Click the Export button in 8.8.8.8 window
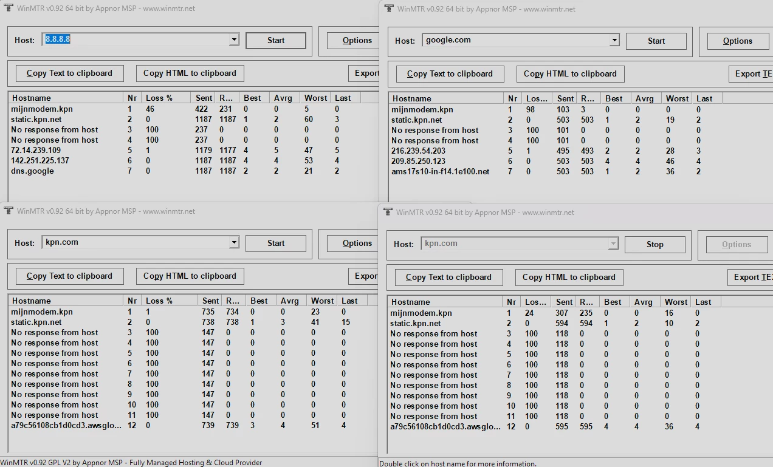Image resolution: width=773 pixels, height=467 pixels. (363, 73)
